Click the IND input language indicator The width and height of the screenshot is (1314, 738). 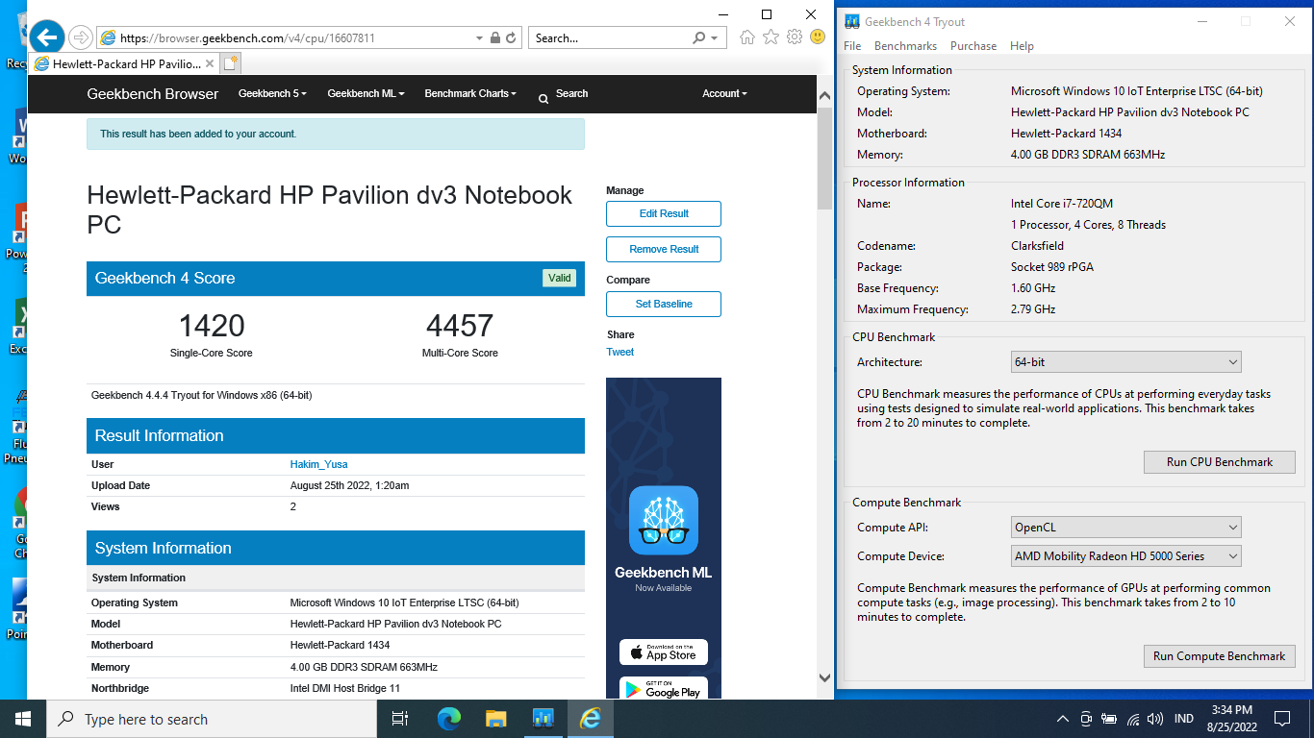point(1184,719)
